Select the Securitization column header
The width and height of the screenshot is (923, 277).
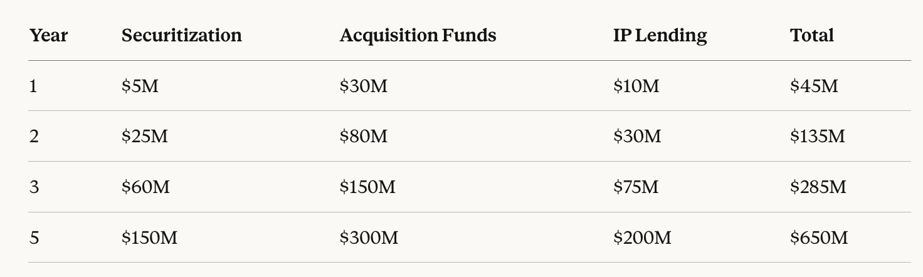182,36
